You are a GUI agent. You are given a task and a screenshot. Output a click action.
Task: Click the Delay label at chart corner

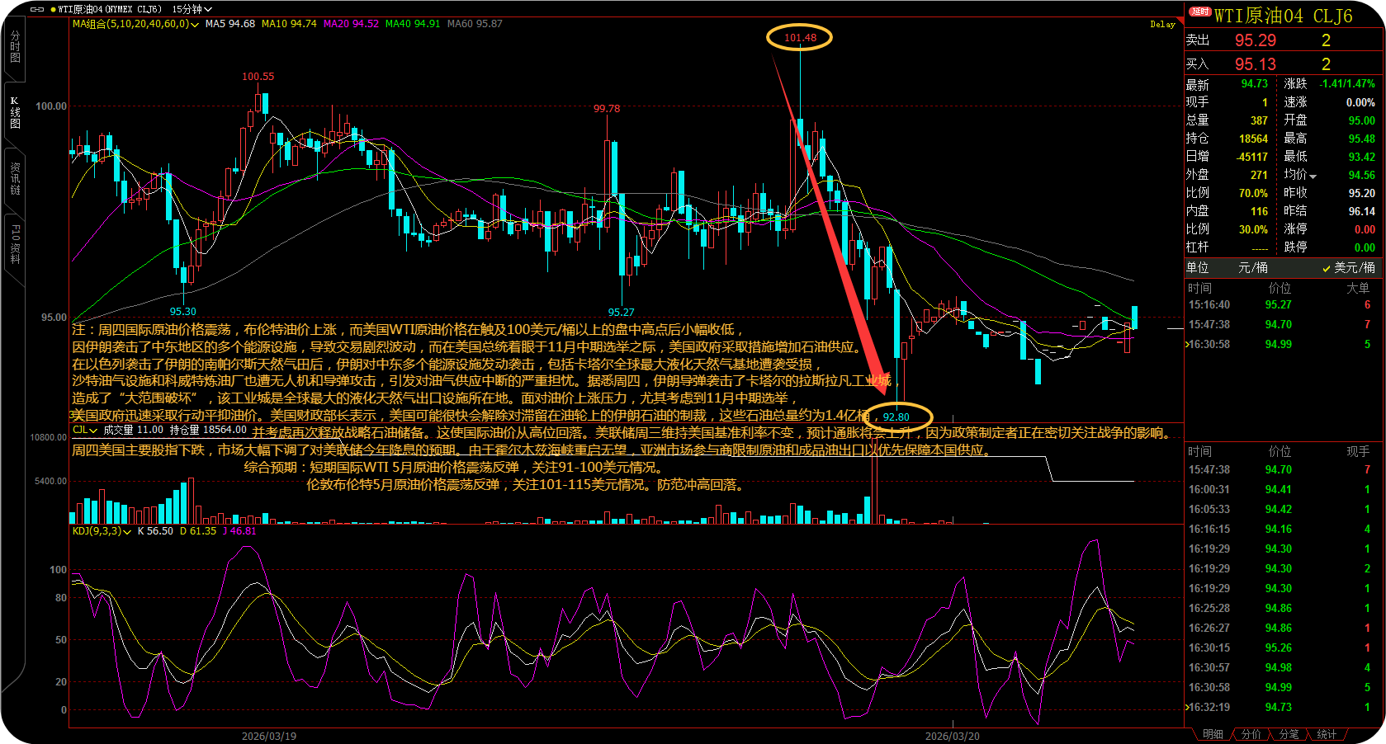[x=1162, y=24]
